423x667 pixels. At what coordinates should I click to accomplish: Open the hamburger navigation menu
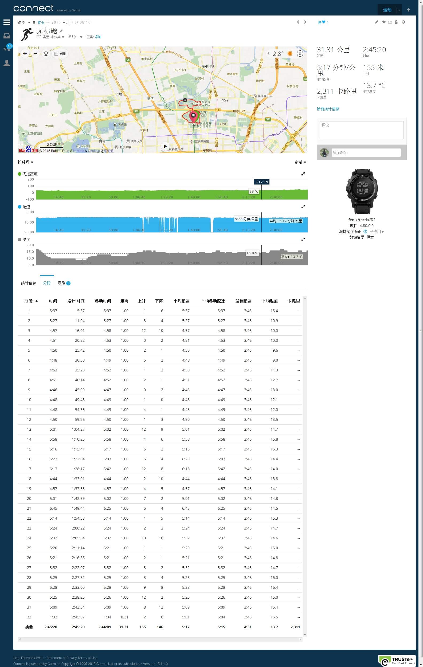point(7,22)
